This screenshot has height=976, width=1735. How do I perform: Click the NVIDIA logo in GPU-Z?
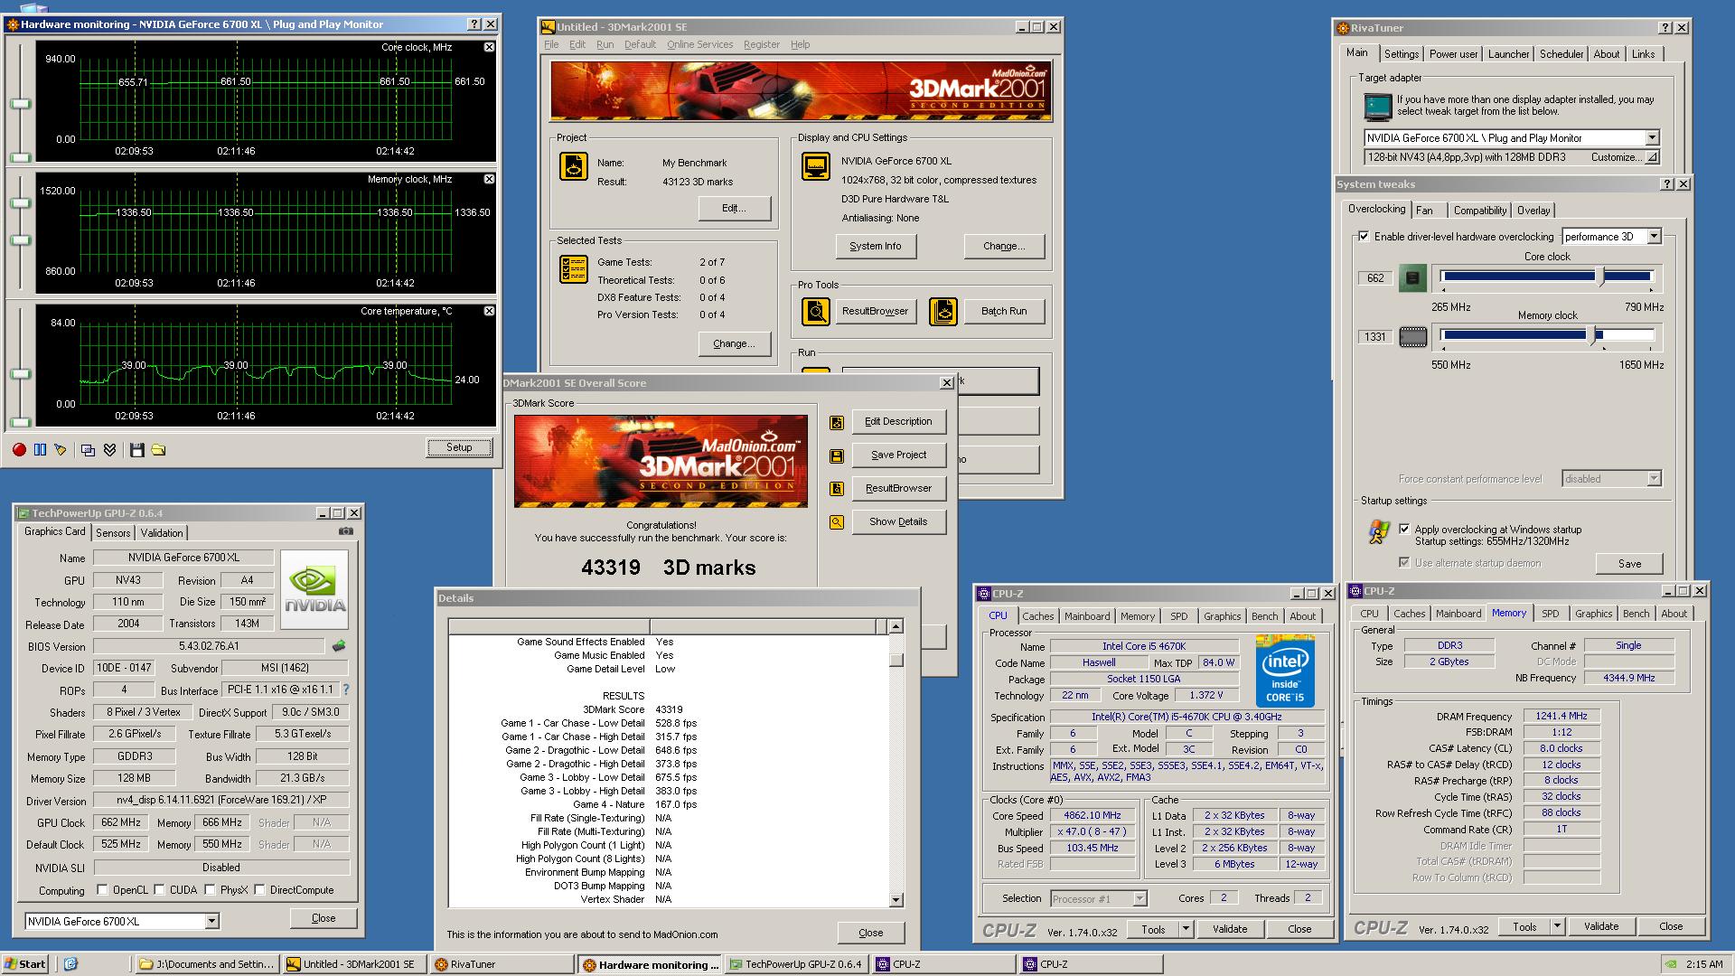314,588
